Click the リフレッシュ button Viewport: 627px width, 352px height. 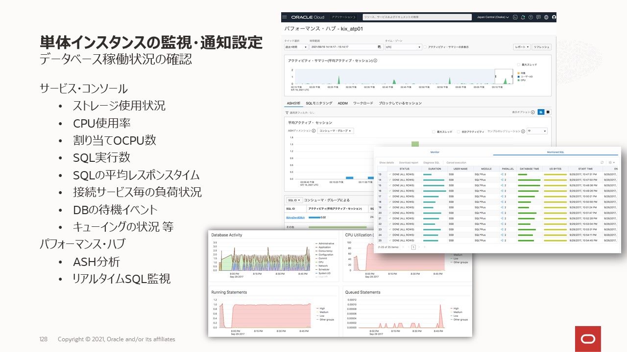(x=542, y=47)
